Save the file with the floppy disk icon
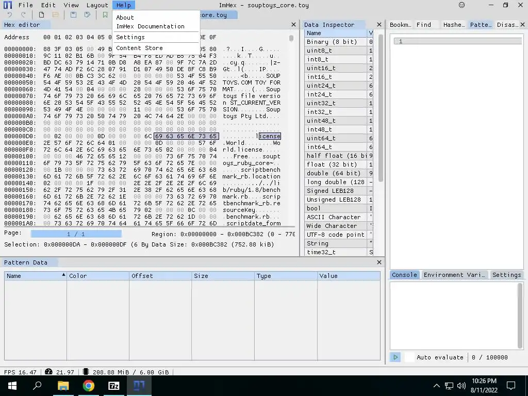This screenshot has height=396, width=528. pyautogui.click(x=73, y=15)
